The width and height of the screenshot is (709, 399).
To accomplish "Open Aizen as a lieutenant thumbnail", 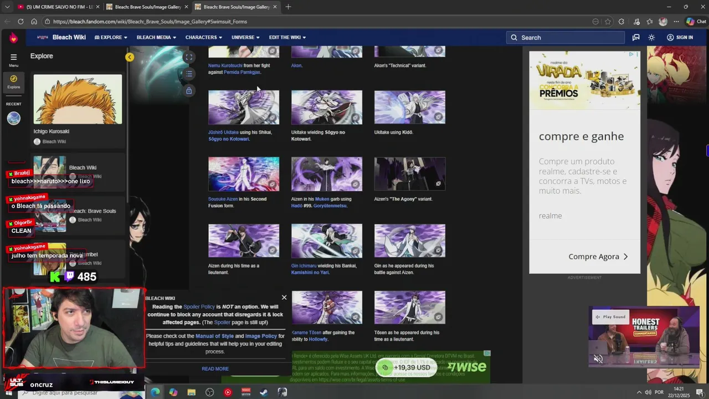I will 244,241.
